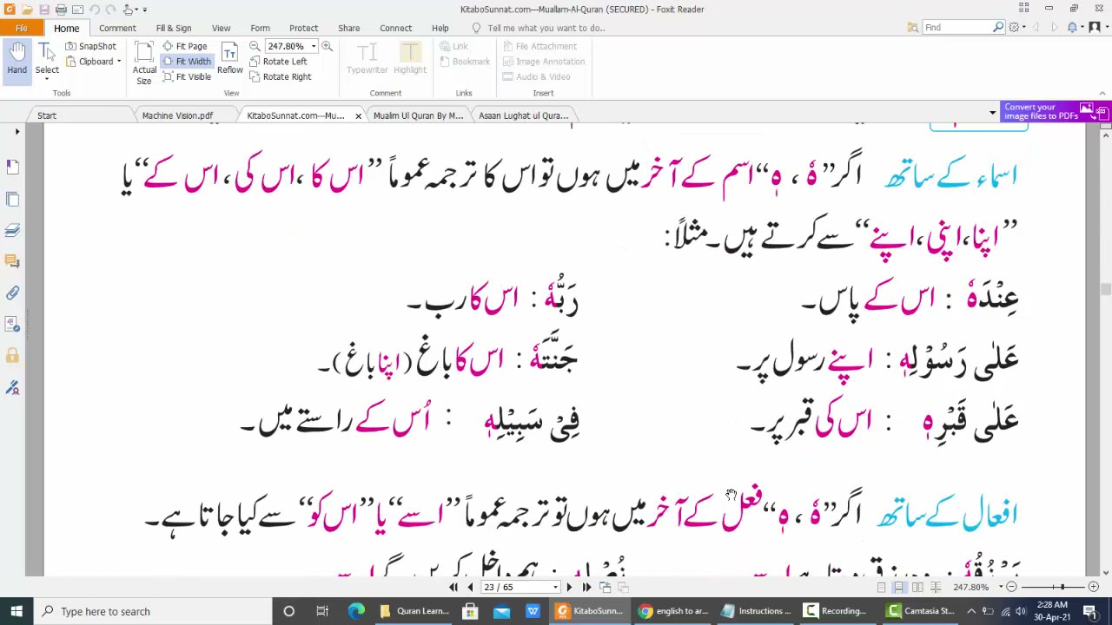Click status bar zoom in plus button
Viewport: 1112px width, 625px height.
pos(1094,588)
